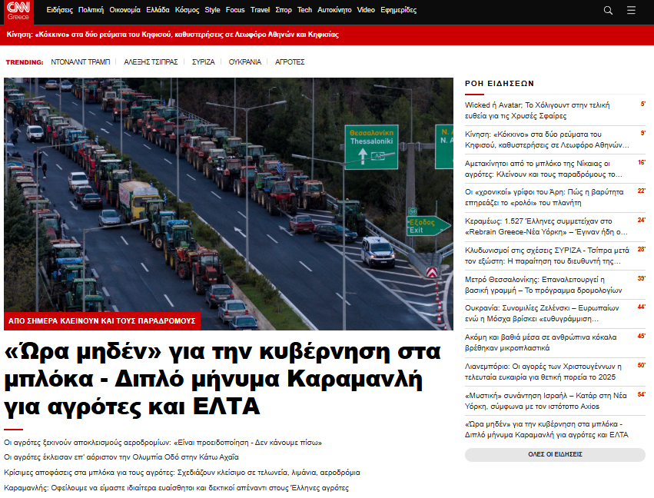
Task: Open the Εφημερίδες menu item
Action: point(398,10)
